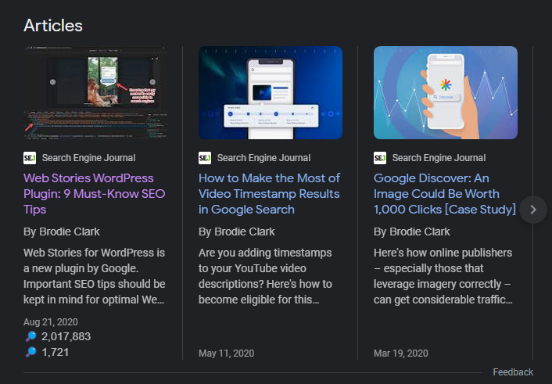Click the Google Discover hand-phone thumbnail
The width and height of the screenshot is (552, 384).
point(446,92)
